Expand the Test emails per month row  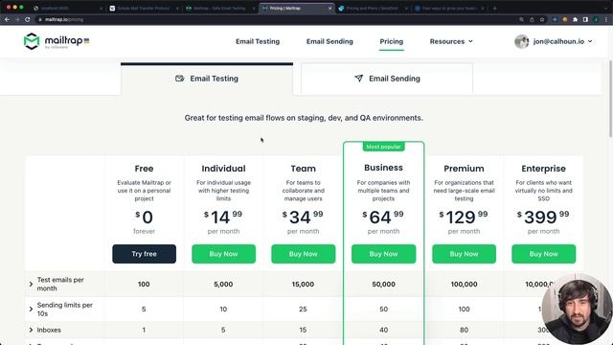point(31,284)
